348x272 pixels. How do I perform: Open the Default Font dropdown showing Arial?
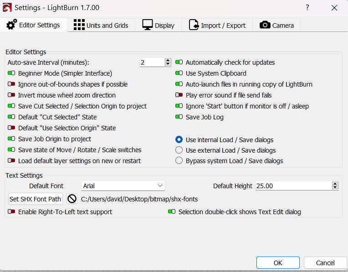click(123, 185)
